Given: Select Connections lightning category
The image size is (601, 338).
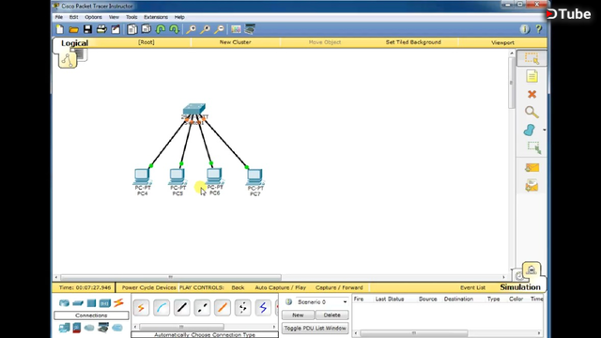Looking at the screenshot, I should pyautogui.click(x=118, y=302).
